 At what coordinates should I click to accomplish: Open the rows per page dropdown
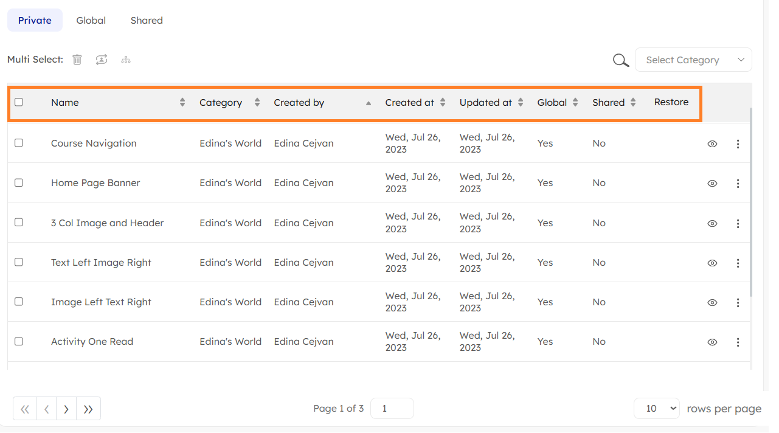(656, 409)
